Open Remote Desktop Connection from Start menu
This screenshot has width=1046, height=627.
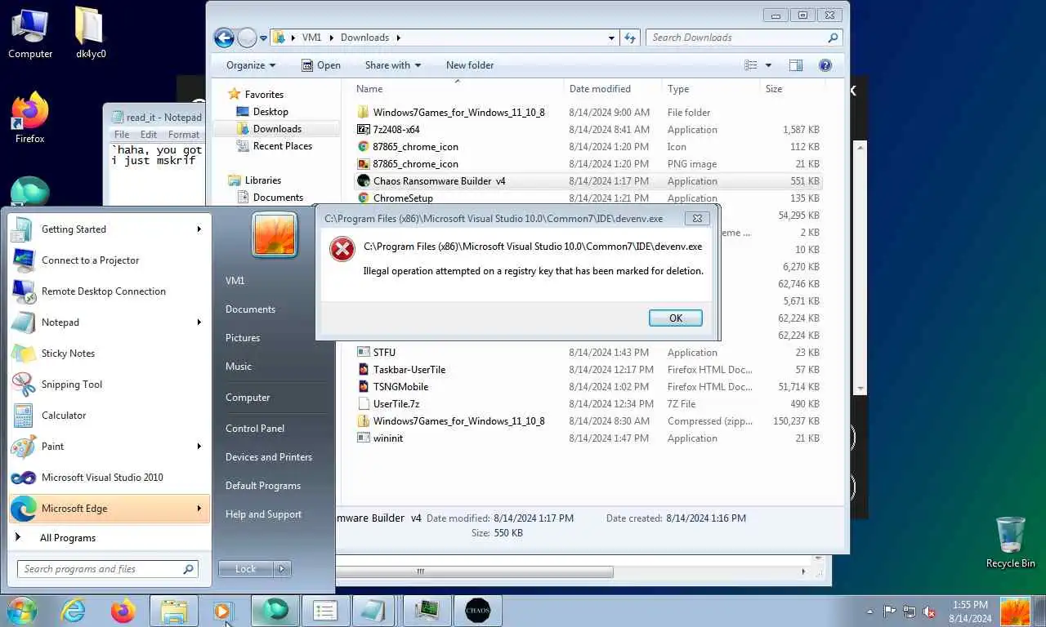[x=110, y=291]
